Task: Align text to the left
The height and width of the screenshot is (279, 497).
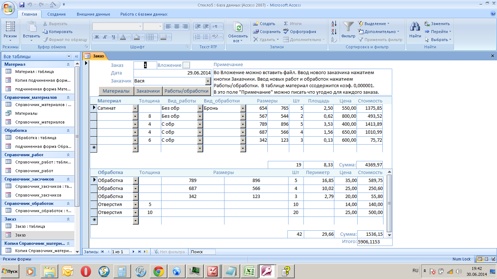Action: click(x=168, y=27)
